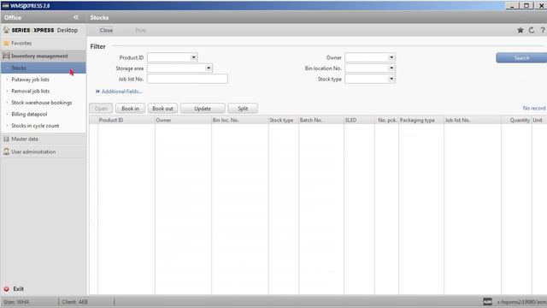Image resolution: width=547 pixels, height=308 pixels.
Task: Click the Book in button
Action: tap(130, 109)
